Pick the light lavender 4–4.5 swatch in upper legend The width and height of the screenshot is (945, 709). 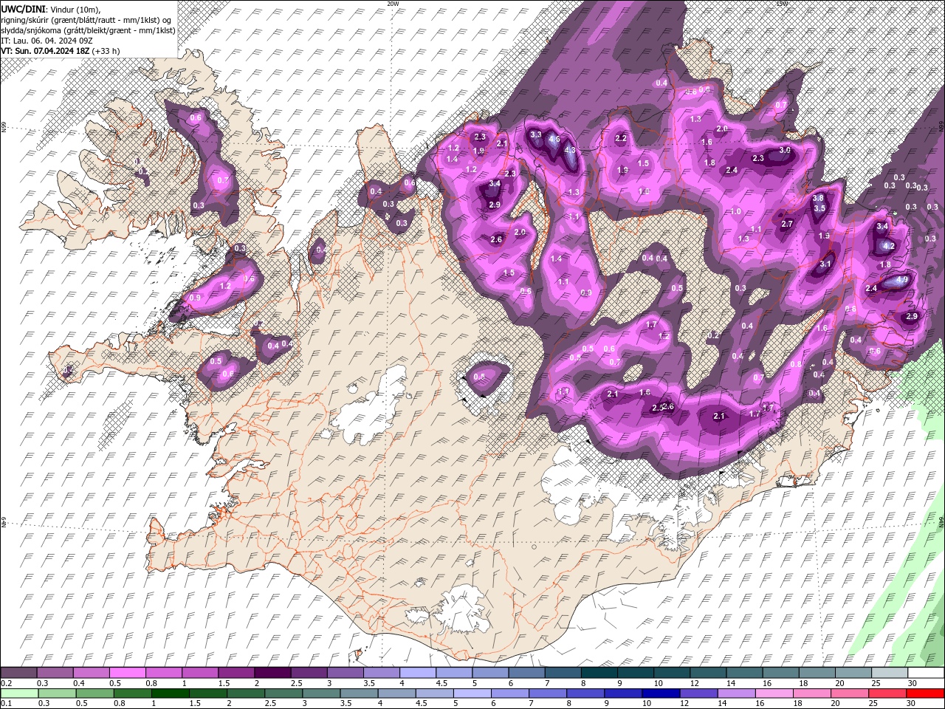418,673
